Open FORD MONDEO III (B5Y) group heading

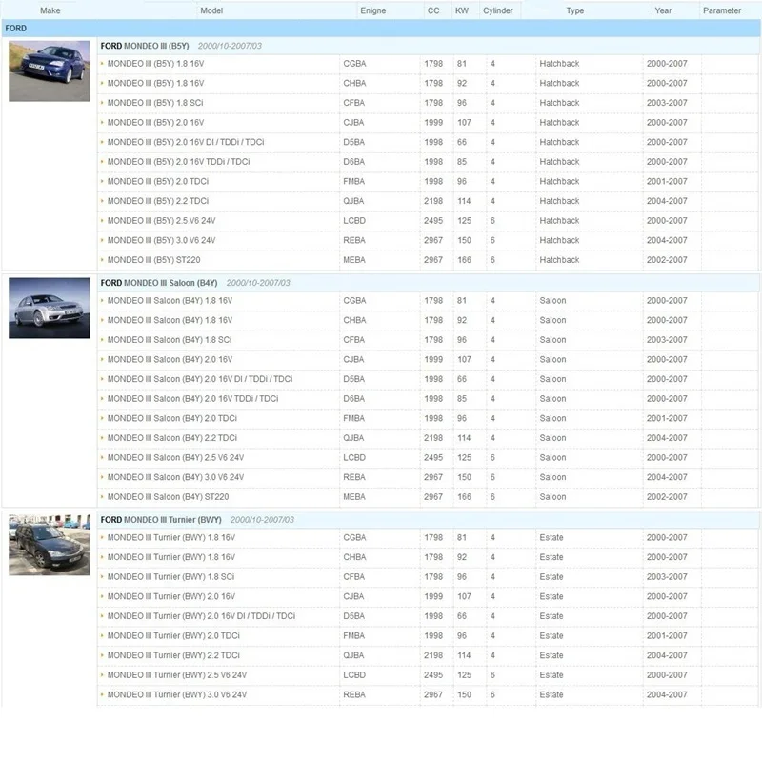pyautogui.click(x=145, y=46)
